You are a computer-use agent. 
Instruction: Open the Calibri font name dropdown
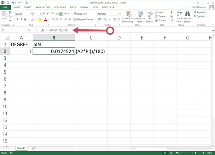[23, 14]
